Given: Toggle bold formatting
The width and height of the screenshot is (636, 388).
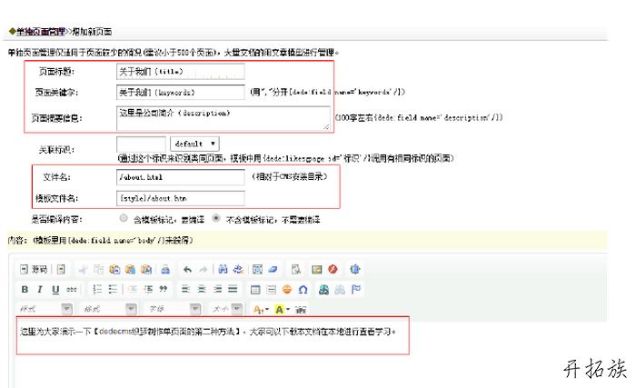Looking at the screenshot, I should coord(25,289).
